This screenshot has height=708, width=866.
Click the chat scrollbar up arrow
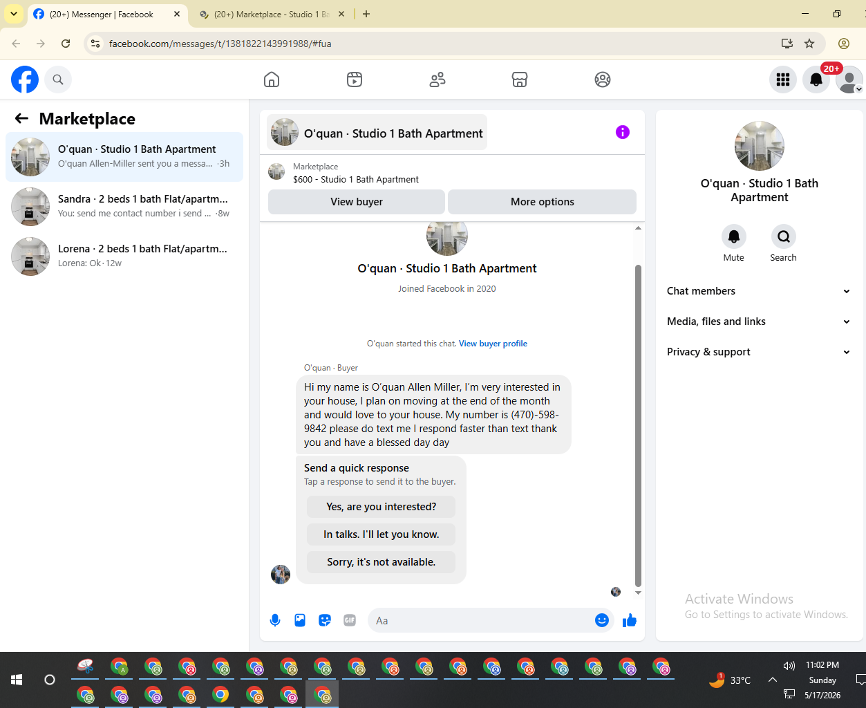(x=638, y=227)
